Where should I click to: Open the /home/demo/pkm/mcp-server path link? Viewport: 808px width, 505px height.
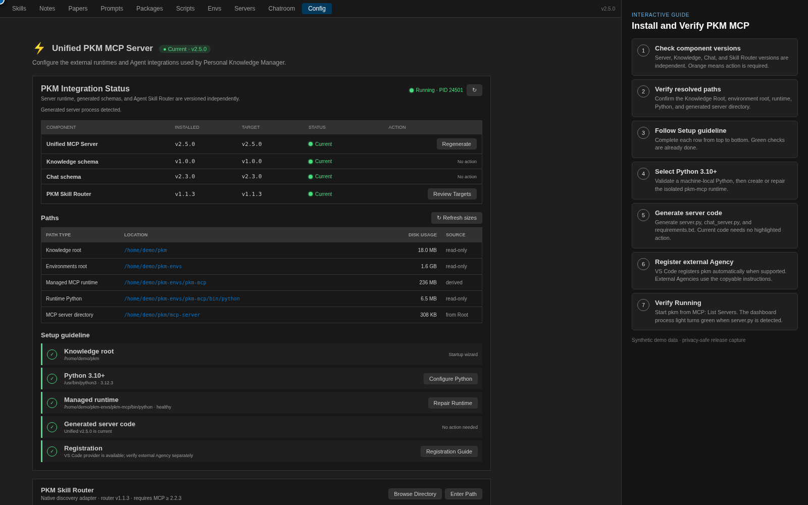162,315
